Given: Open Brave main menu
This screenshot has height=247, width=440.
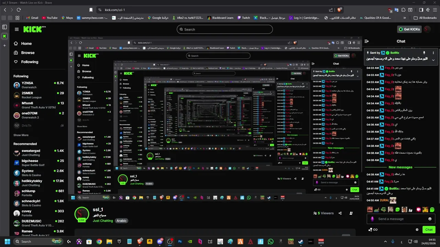Looking at the screenshot, I should pyautogui.click(x=434, y=10).
